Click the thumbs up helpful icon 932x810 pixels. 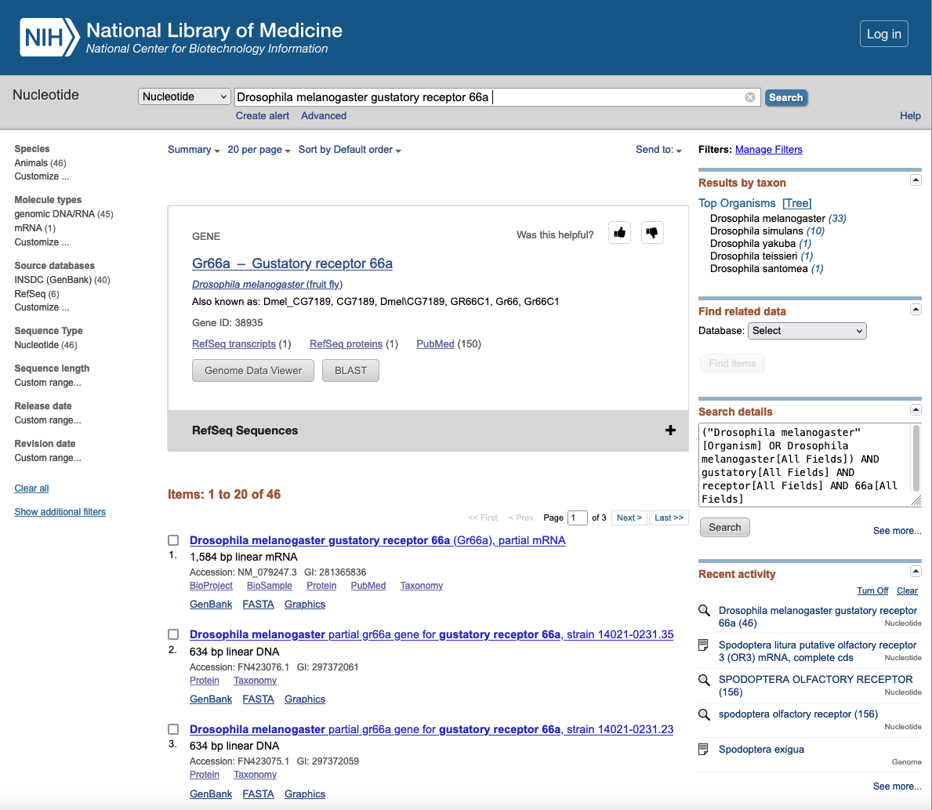click(619, 233)
